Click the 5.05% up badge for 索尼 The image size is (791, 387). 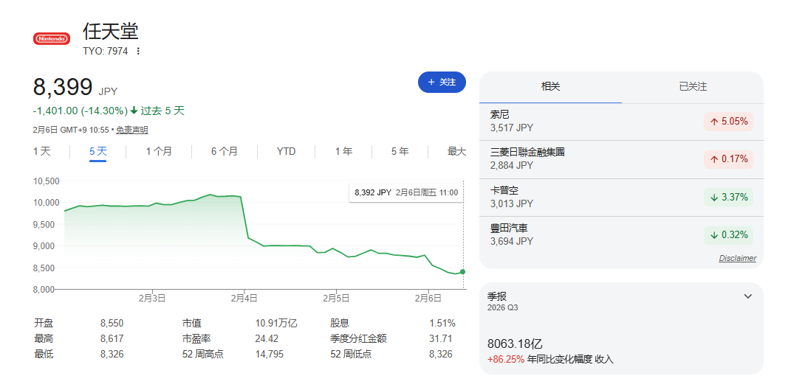coord(728,122)
